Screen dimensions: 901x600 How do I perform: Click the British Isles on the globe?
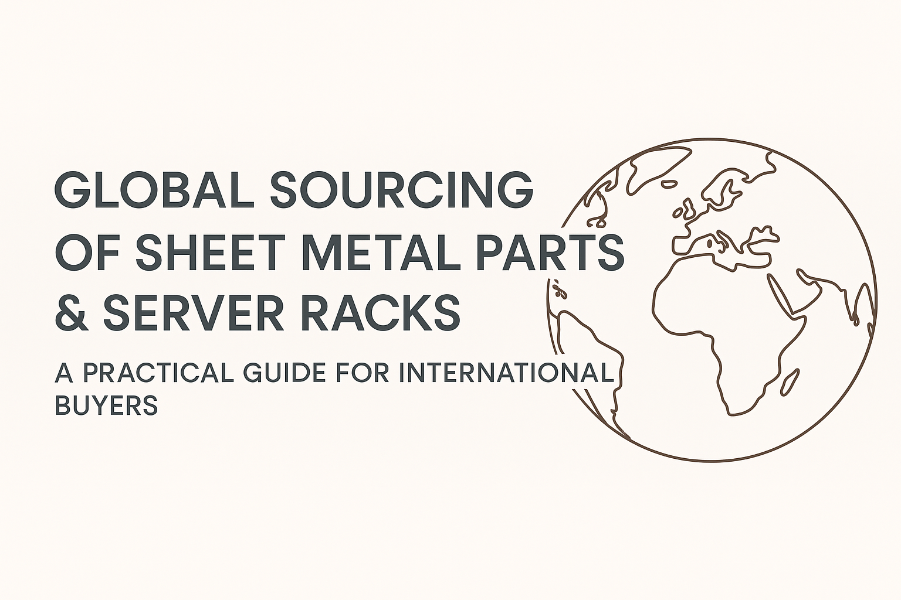(x=685, y=210)
